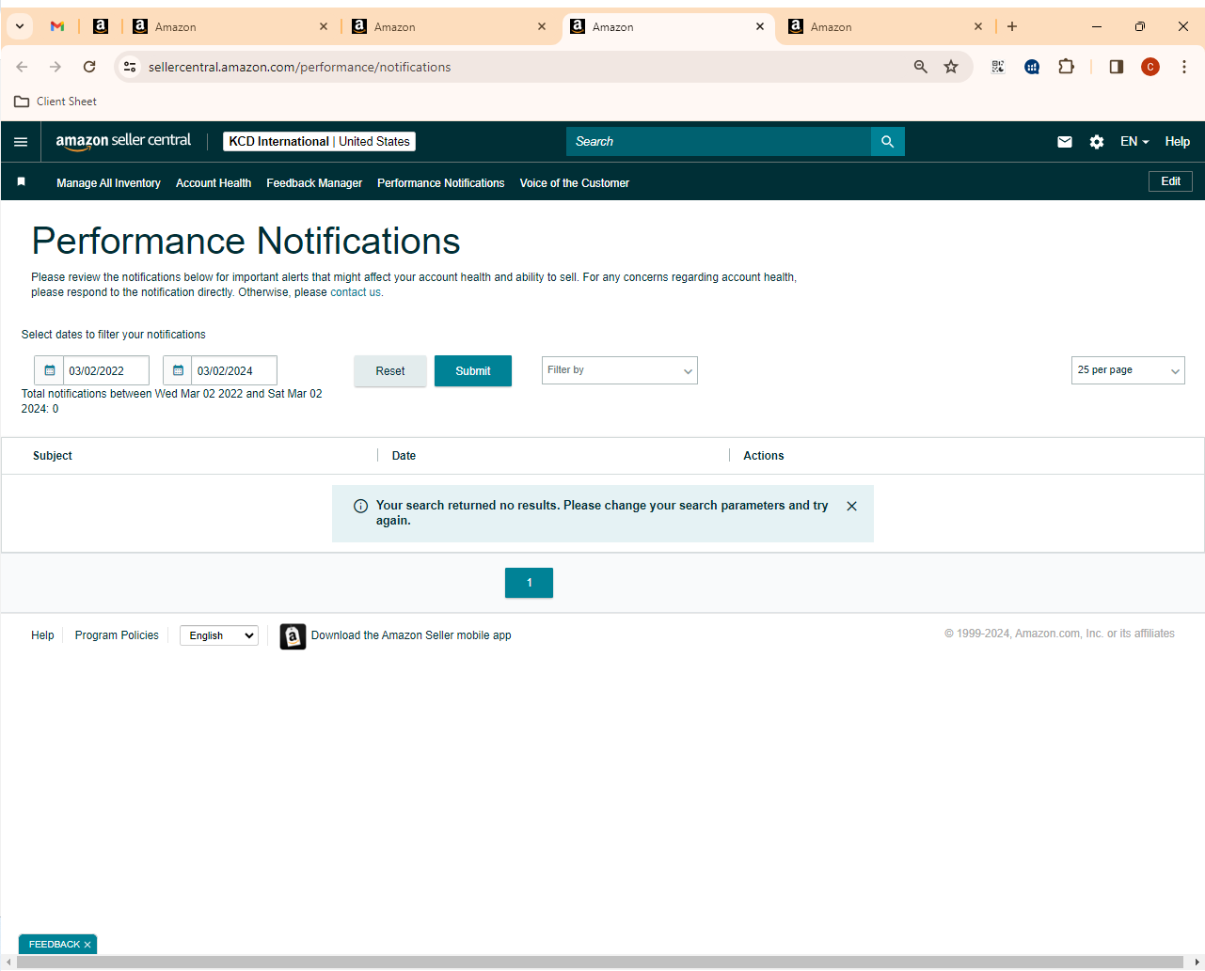The width and height of the screenshot is (1205, 971).
Task: Open the 25 per page dropdown
Action: point(1128,370)
